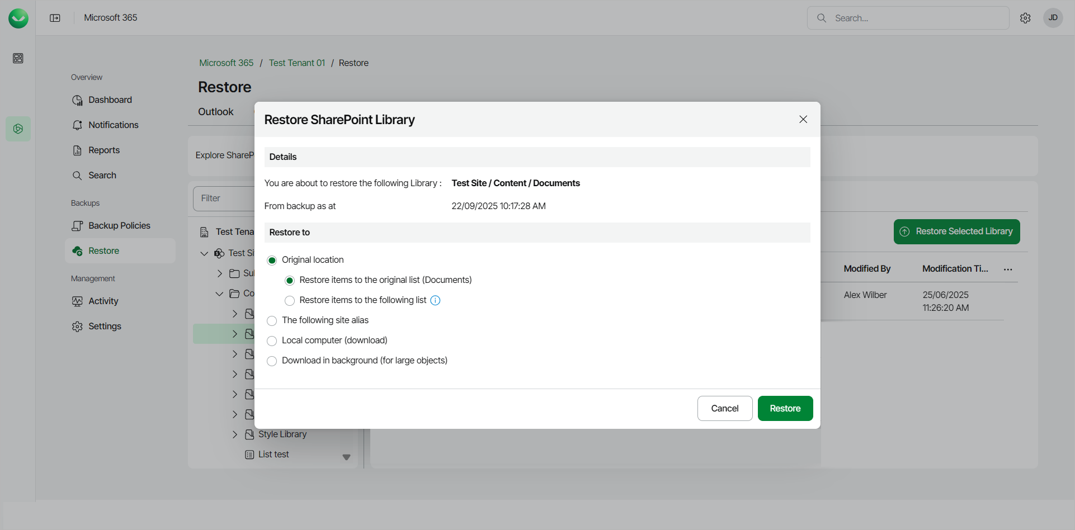
Task: Choose Local computer (download) radio option
Action: coord(272,341)
